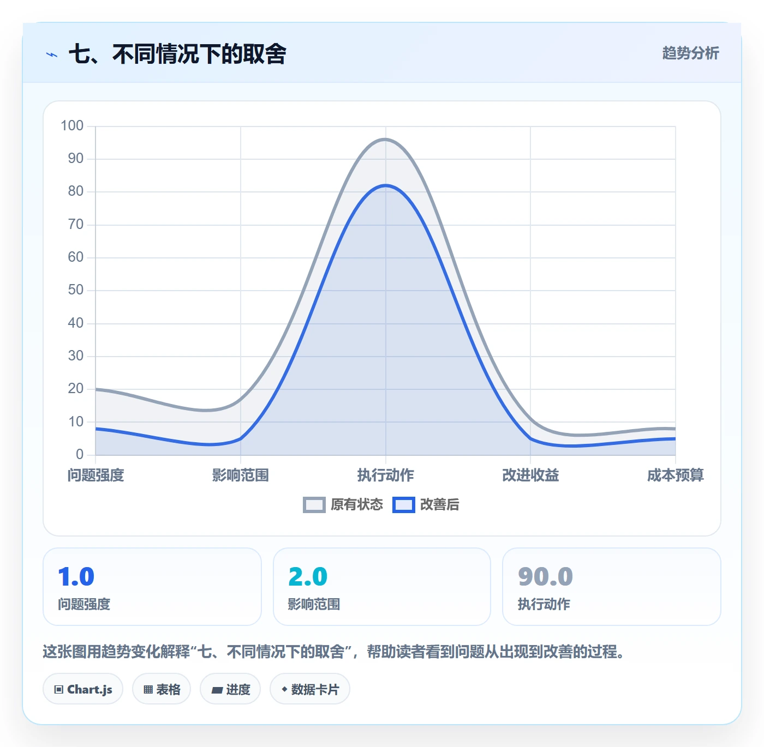
Task: Click the description sentence starting 这张图用趋势变化
Action: (333, 652)
